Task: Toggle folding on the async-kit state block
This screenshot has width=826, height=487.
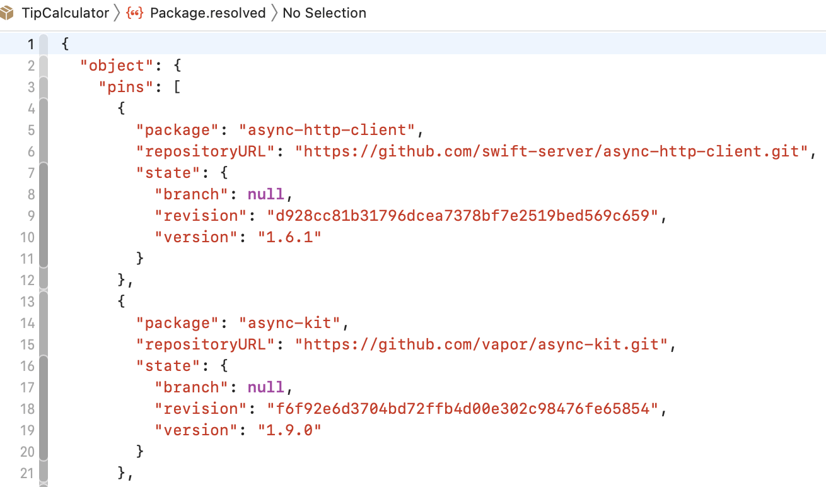Action: [x=43, y=366]
